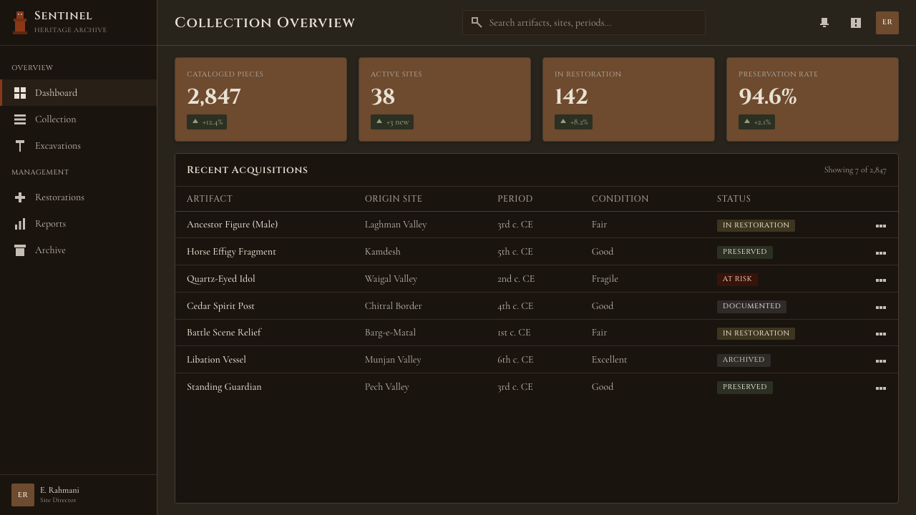Open more options for Quartz-Eyed Idol
The width and height of the screenshot is (916, 515).
[881, 280]
